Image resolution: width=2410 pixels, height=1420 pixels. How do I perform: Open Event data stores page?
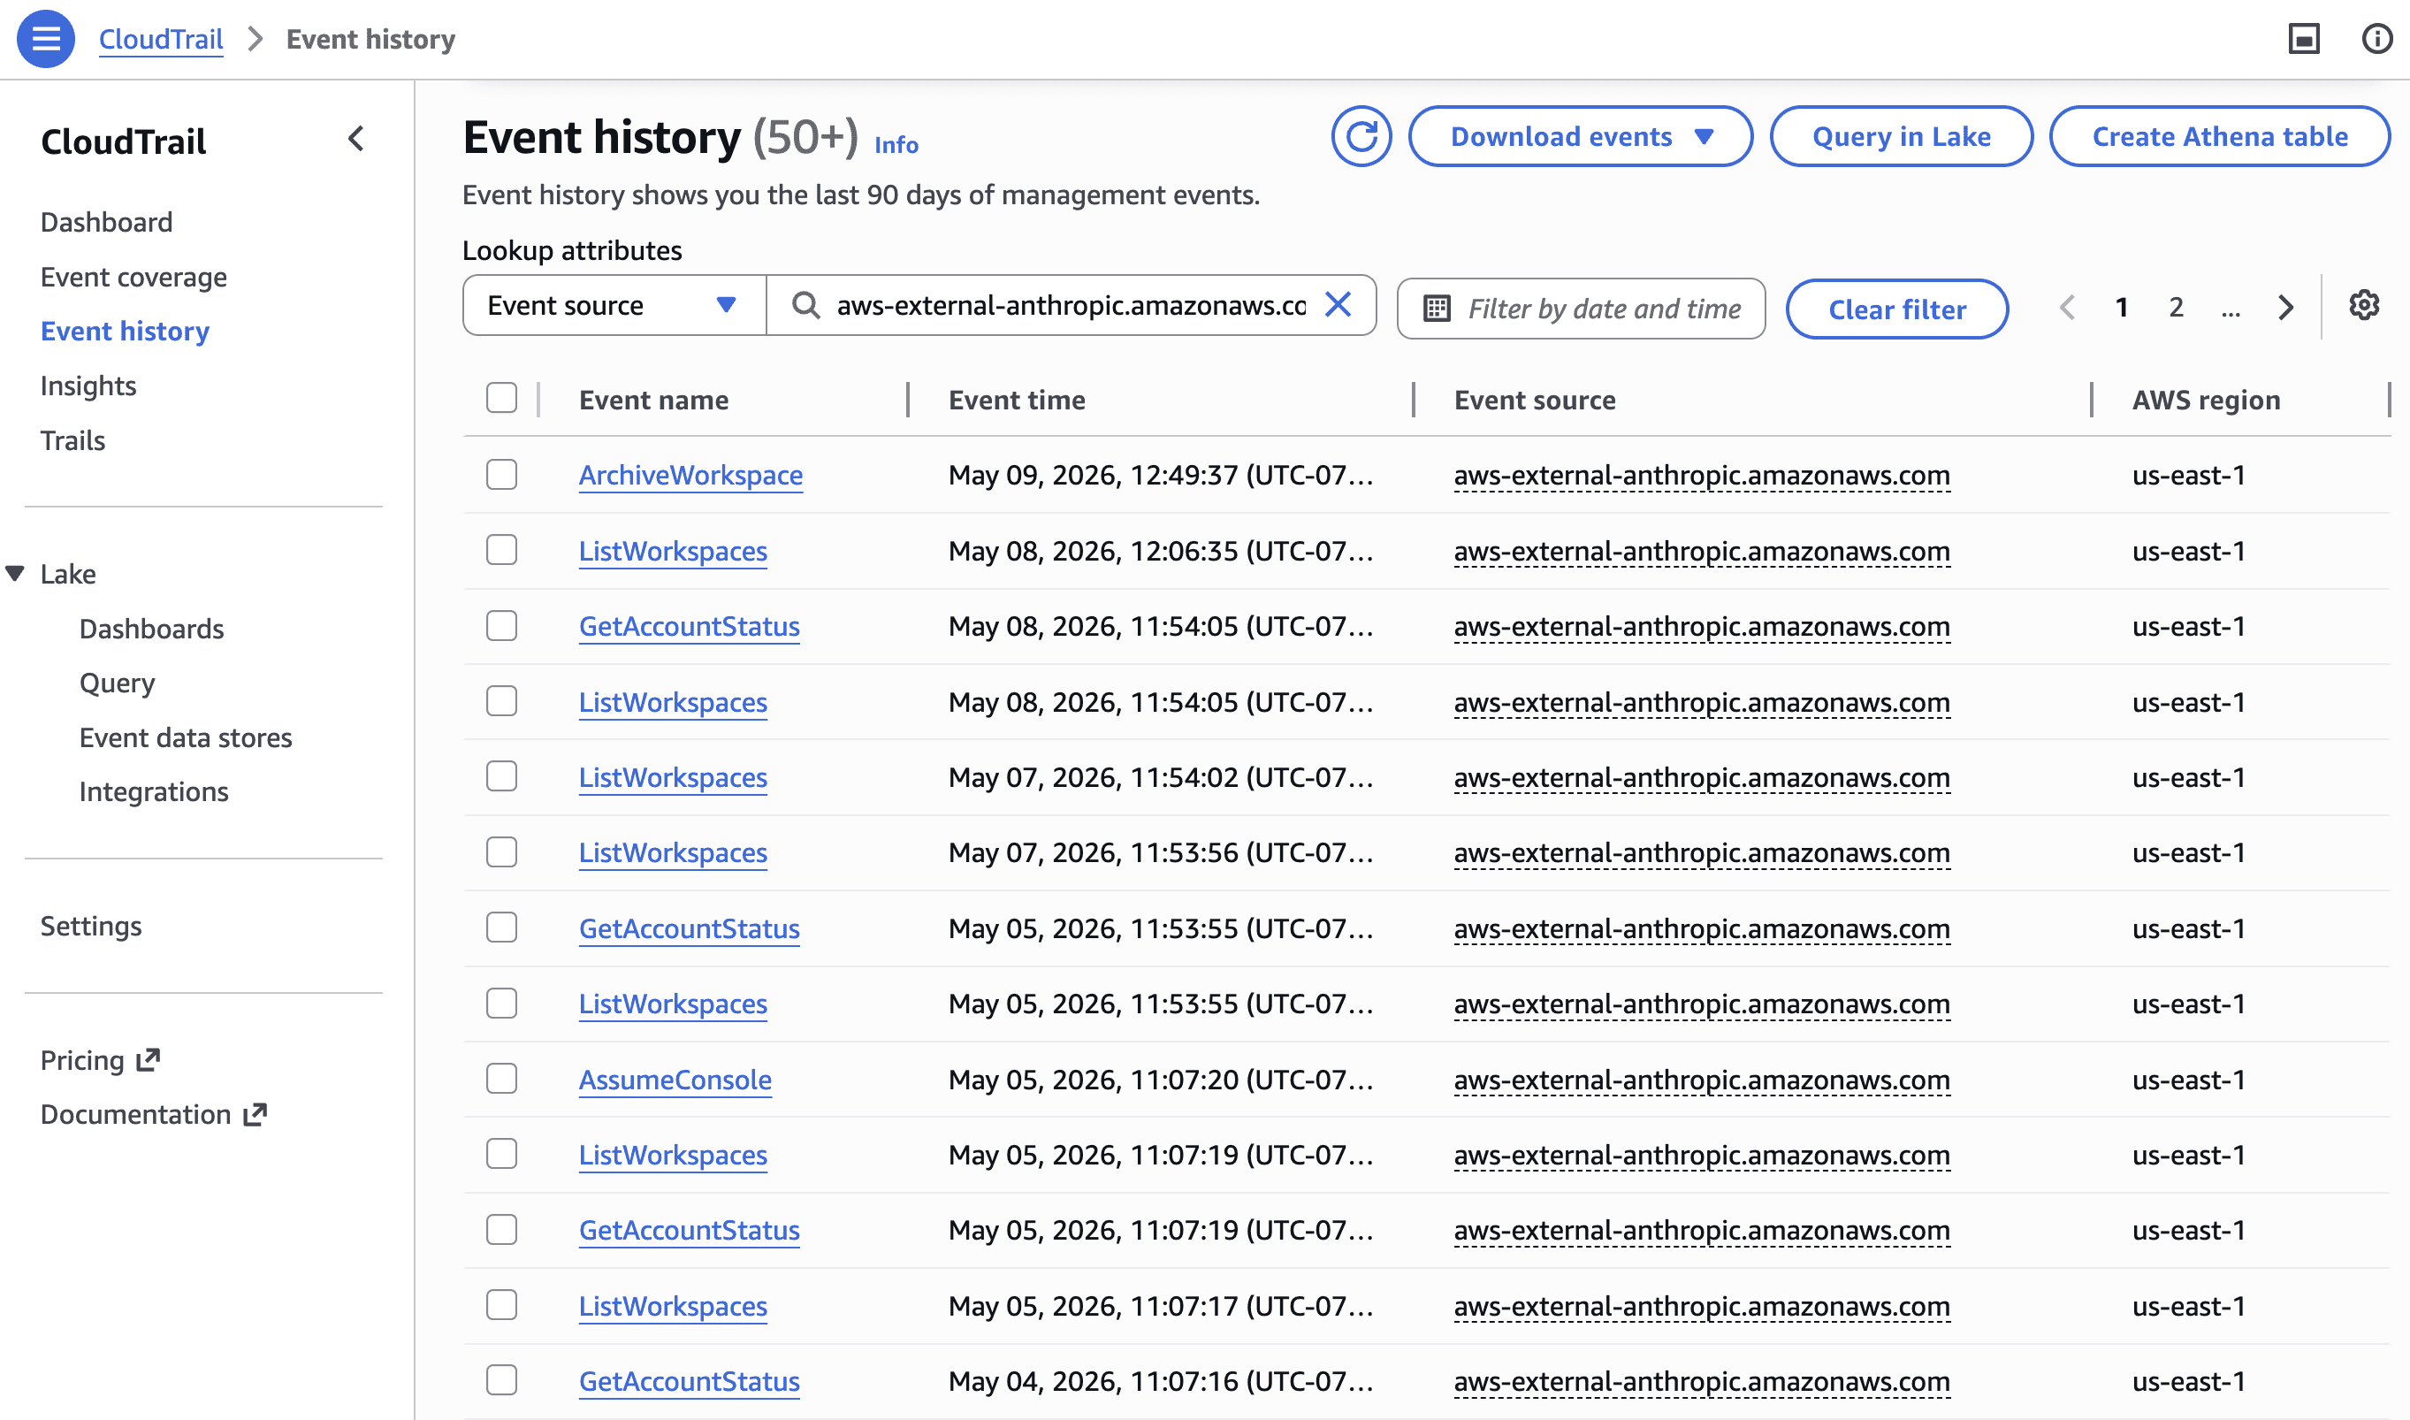[186, 737]
